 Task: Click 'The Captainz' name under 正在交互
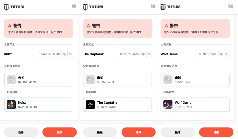tap(93, 54)
